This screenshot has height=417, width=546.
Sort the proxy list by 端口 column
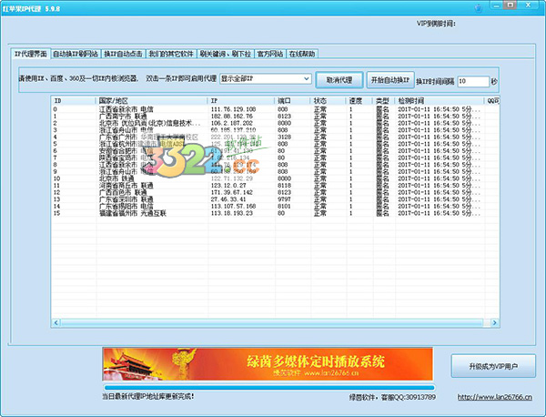[291, 100]
